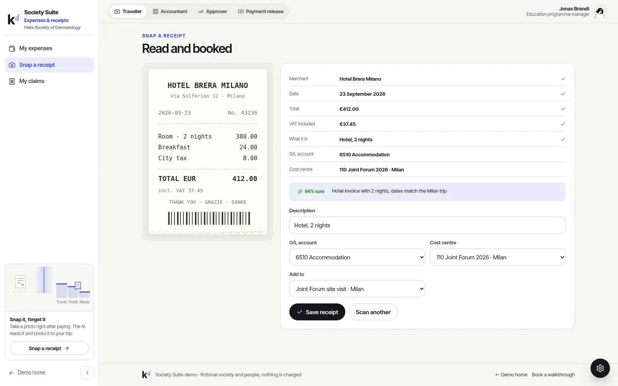Click the wallet icon beside My expenses
Image resolution: width=618 pixels, height=386 pixels.
[x=12, y=48]
